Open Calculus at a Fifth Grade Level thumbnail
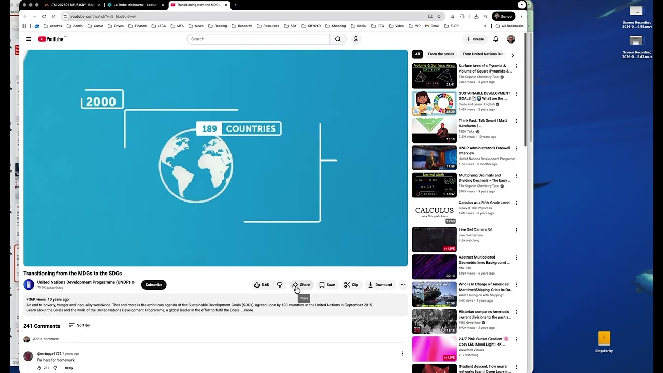 434,212
